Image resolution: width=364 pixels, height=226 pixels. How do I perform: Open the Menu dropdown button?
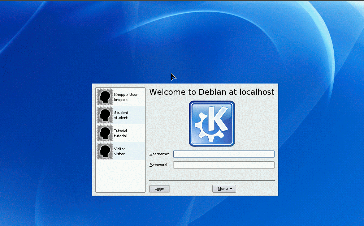pos(224,188)
